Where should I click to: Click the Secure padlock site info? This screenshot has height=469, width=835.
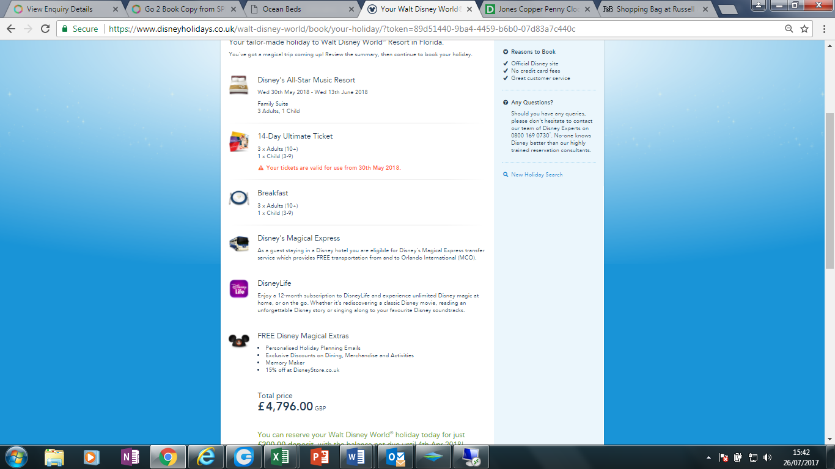tap(80, 29)
